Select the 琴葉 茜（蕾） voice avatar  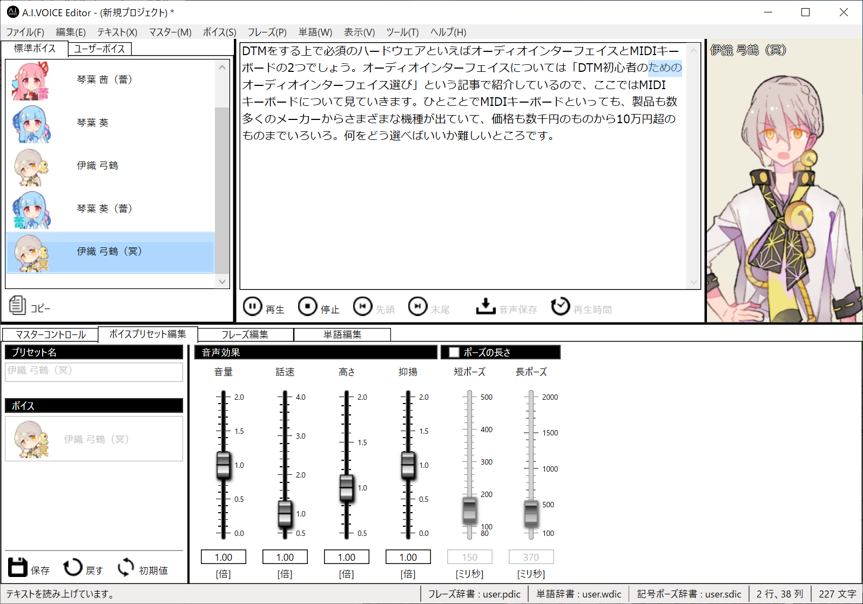pos(31,81)
